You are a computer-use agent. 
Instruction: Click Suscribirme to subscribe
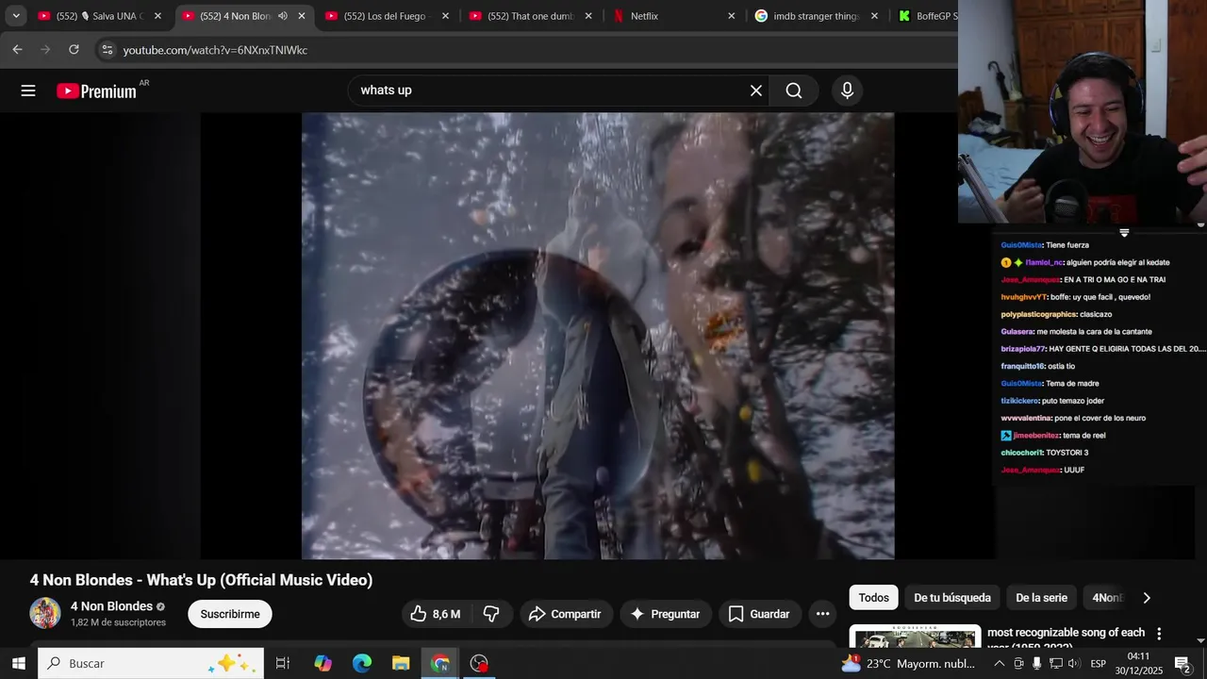[230, 614]
